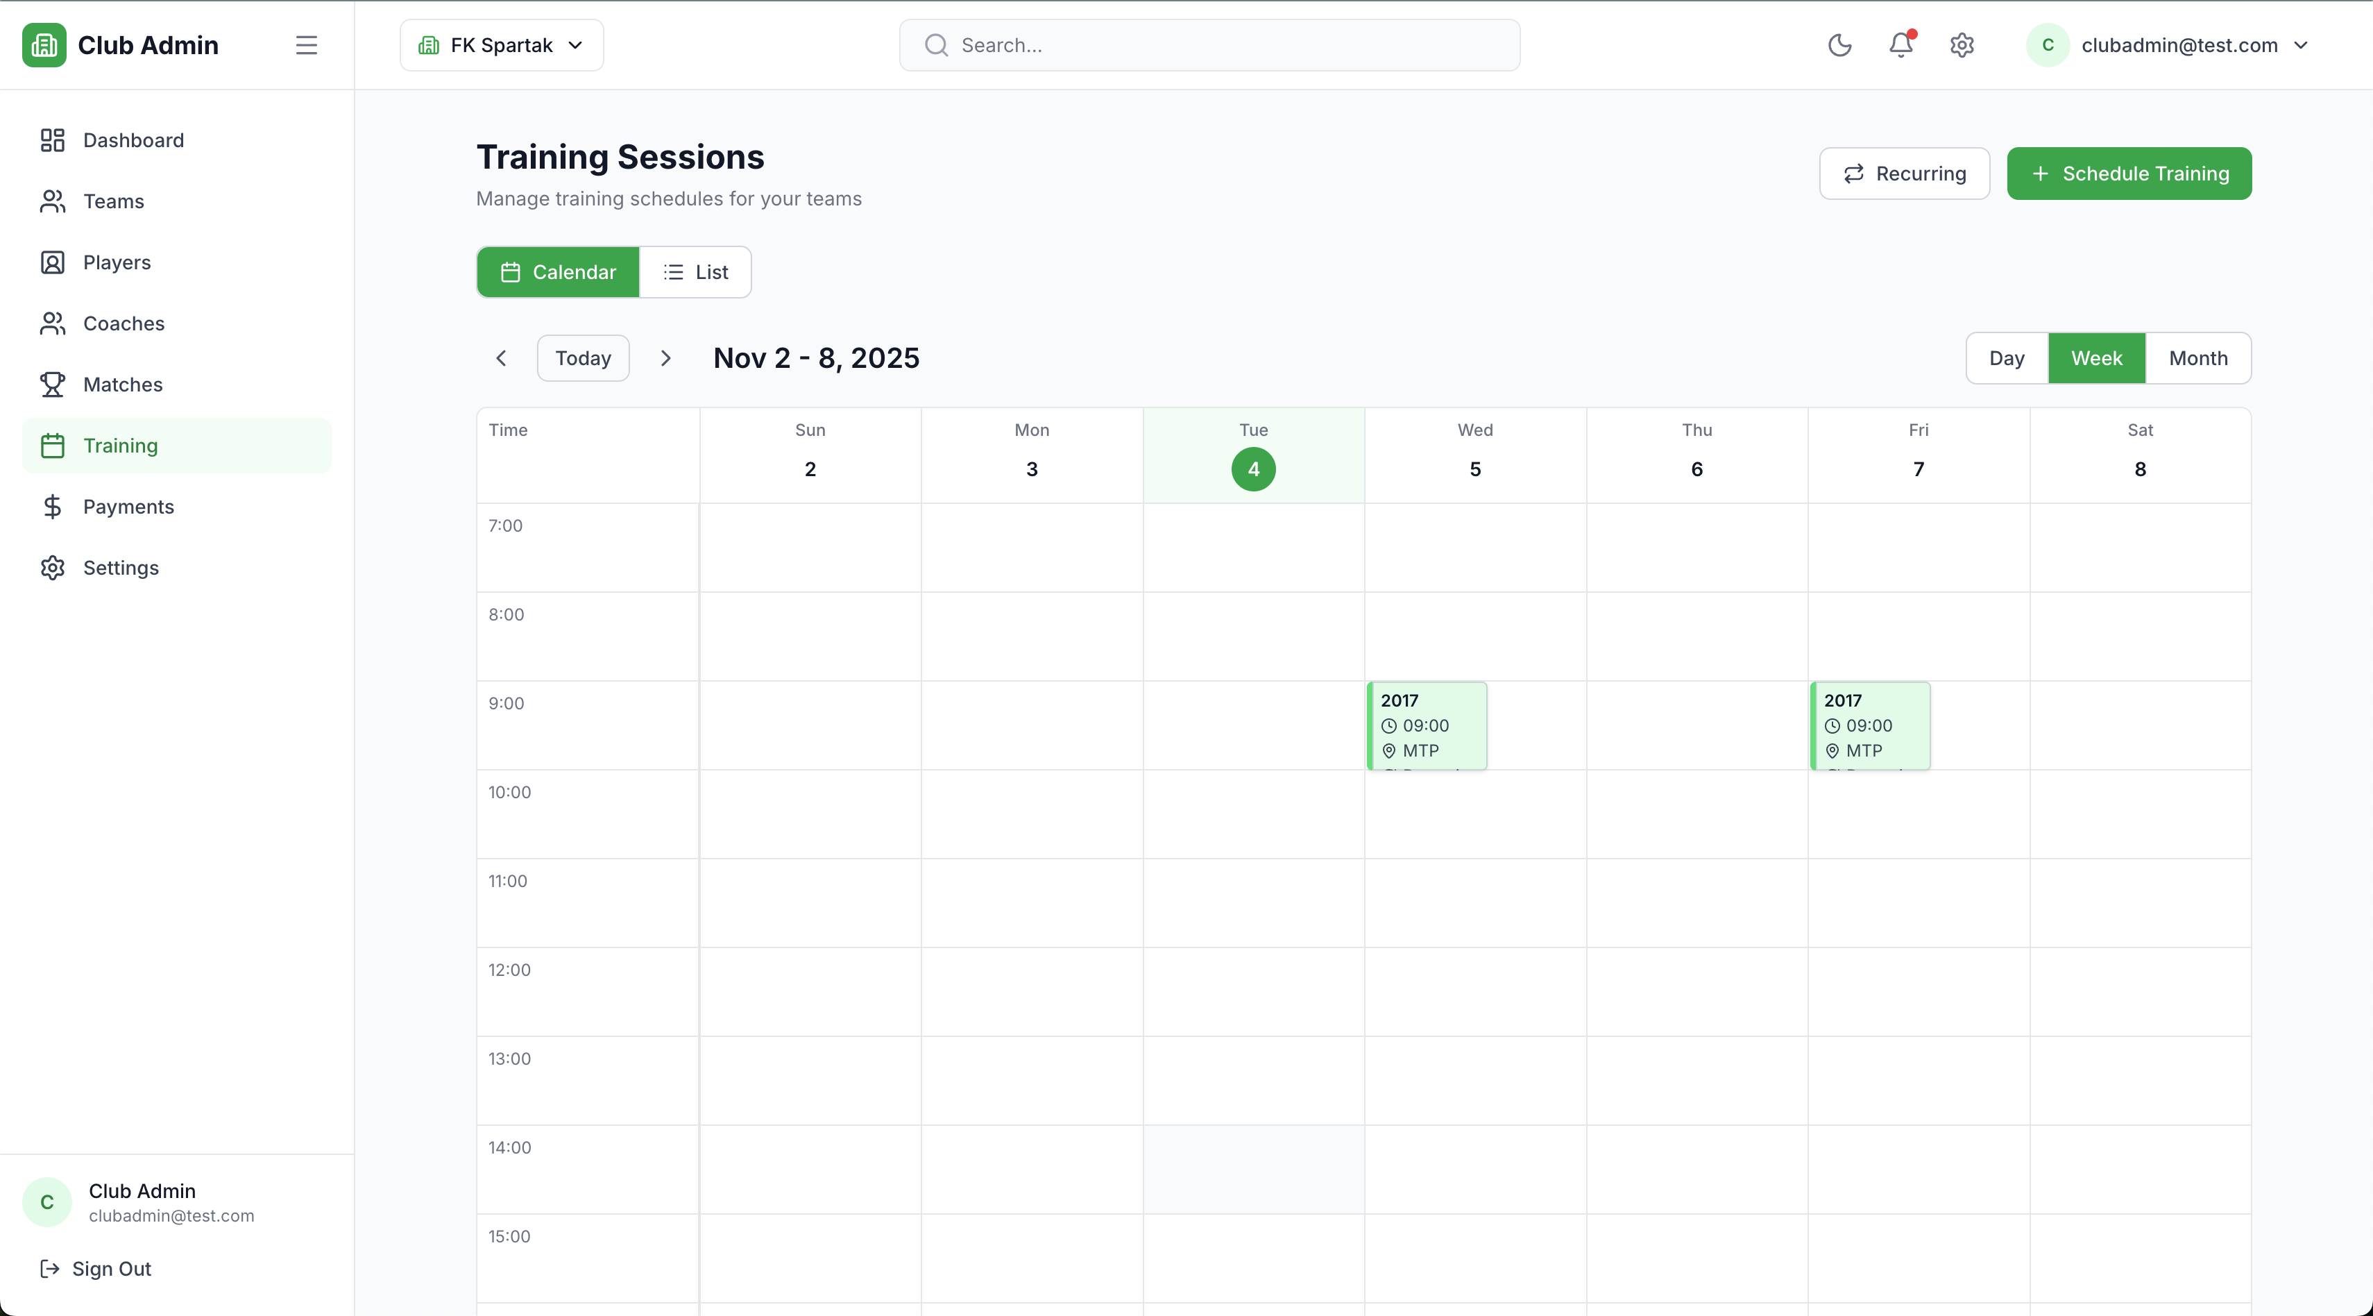The height and width of the screenshot is (1316, 2373).
Task: Switch calendar to Day view
Action: (2005, 358)
